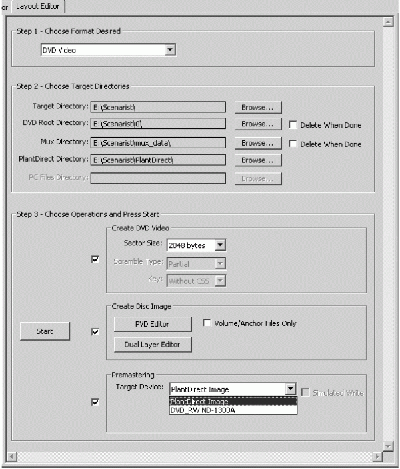Click the Target Directory path field
The image size is (400, 469).
158,107
